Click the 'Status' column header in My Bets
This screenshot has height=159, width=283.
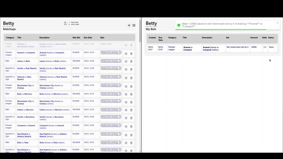coord(271,38)
